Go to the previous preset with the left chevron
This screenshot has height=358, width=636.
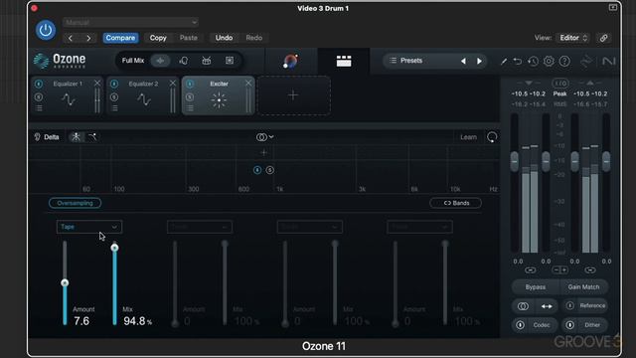pos(71,38)
